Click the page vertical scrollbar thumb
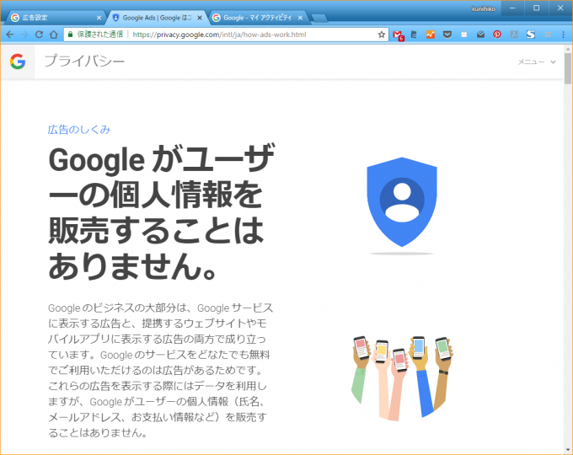This screenshot has height=455, width=573. (567, 68)
